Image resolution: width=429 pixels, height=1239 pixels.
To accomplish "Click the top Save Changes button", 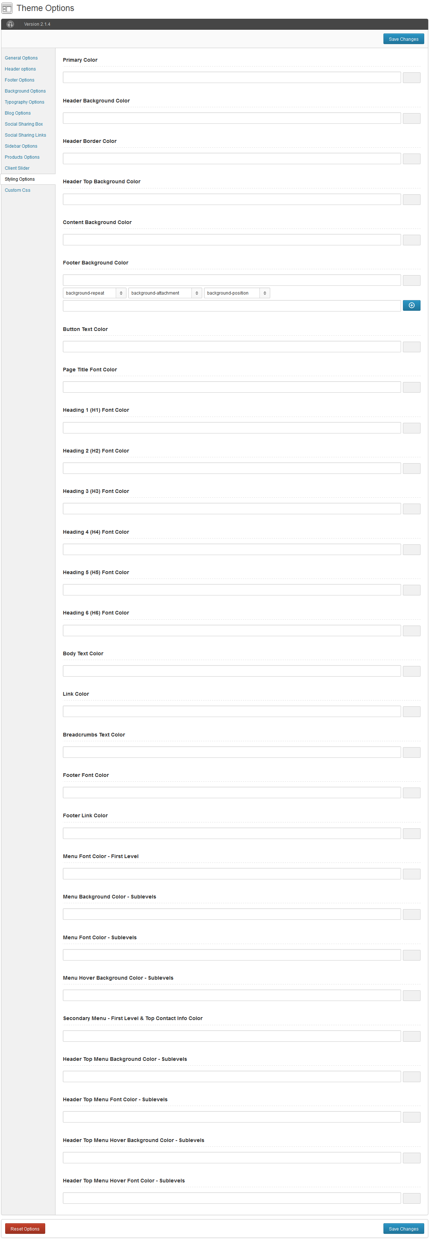I will [404, 39].
